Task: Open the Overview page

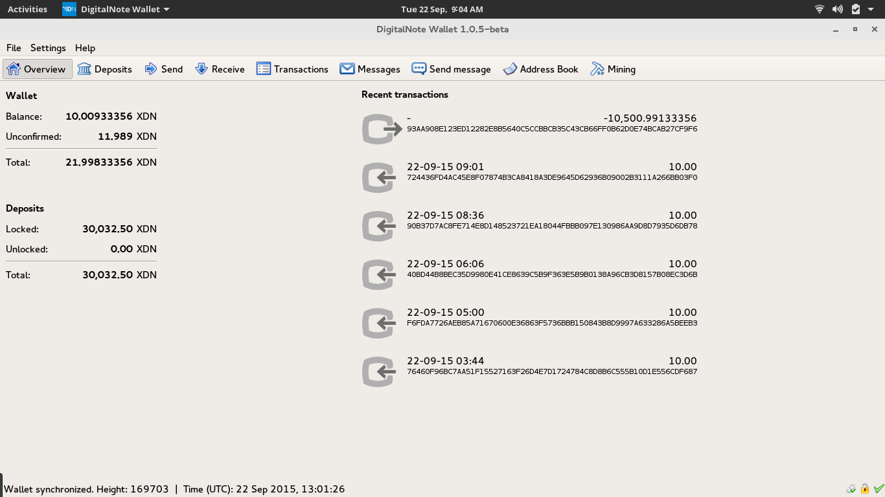Action: 37,69
